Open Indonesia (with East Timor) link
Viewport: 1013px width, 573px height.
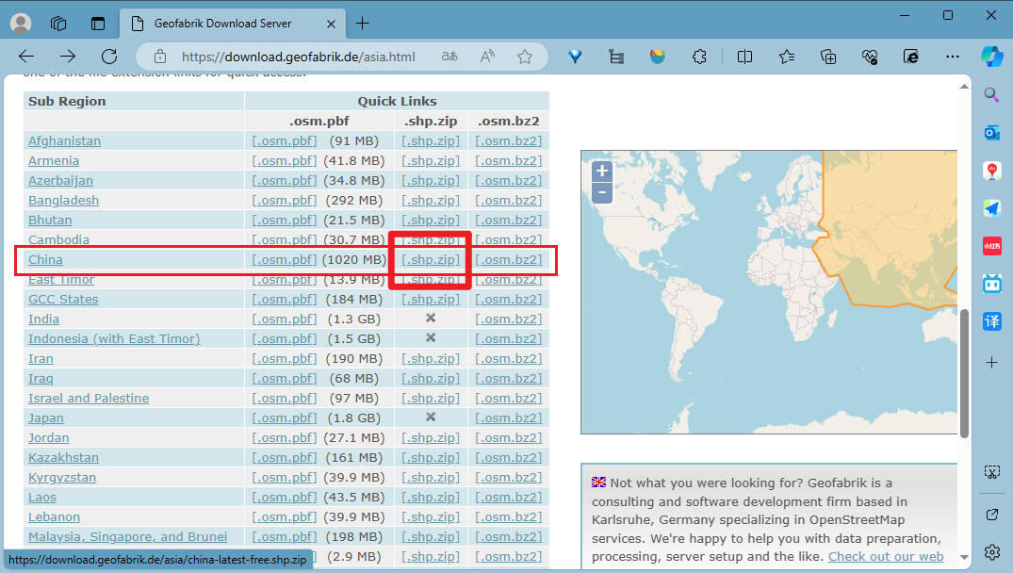[114, 338]
